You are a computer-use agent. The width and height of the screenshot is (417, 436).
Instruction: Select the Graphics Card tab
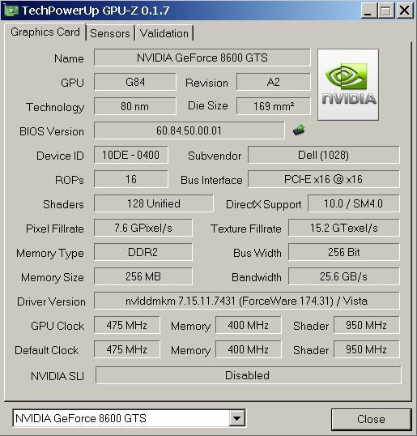pyautogui.click(x=45, y=32)
